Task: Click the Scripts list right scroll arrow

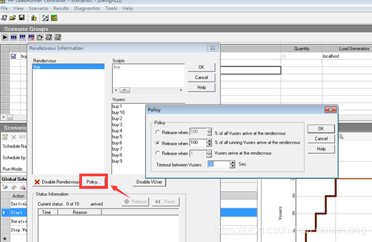Action: (181, 90)
